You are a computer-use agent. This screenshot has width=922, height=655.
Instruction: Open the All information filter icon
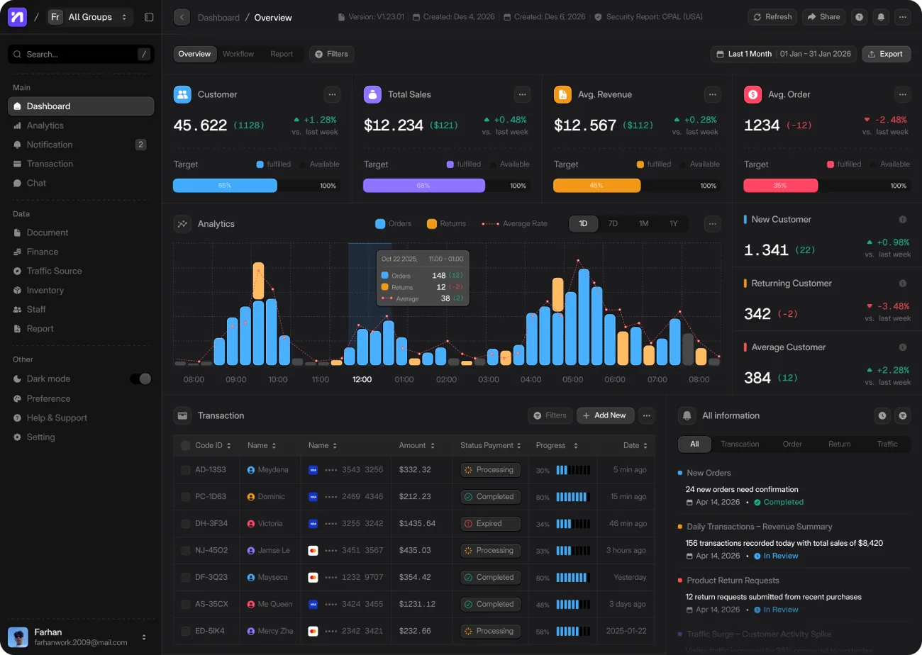[903, 415]
